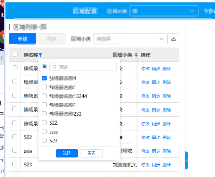Sort by the 区域小类 column arrows

point(136,55)
